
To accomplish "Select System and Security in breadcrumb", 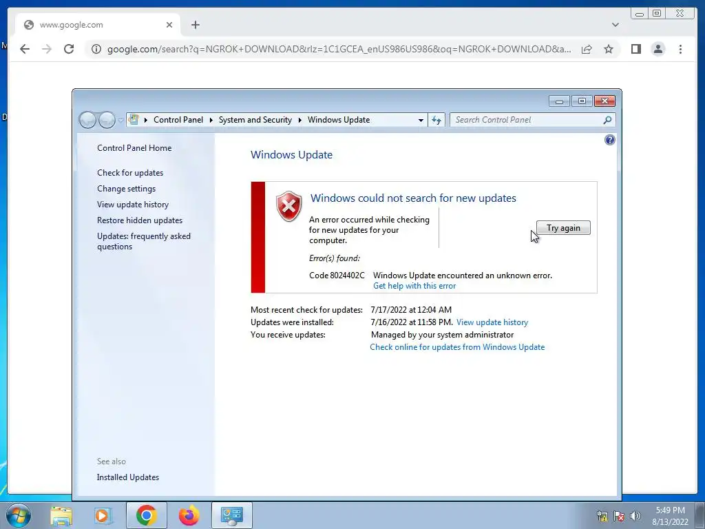I will point(255,120).
